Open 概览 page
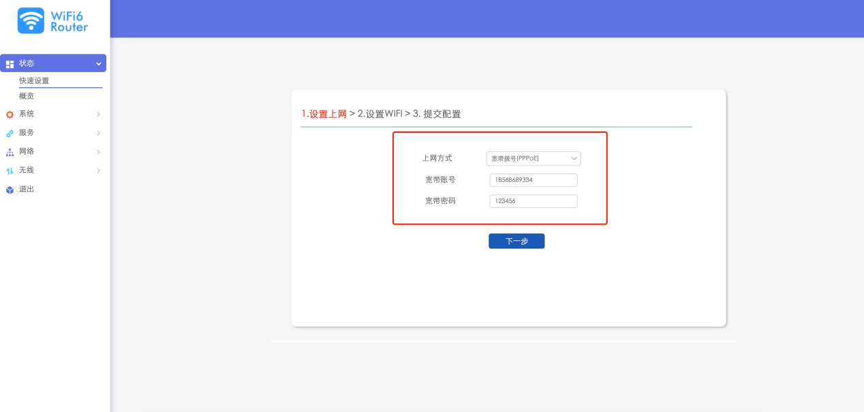864x412 pixels. point(27,96)
